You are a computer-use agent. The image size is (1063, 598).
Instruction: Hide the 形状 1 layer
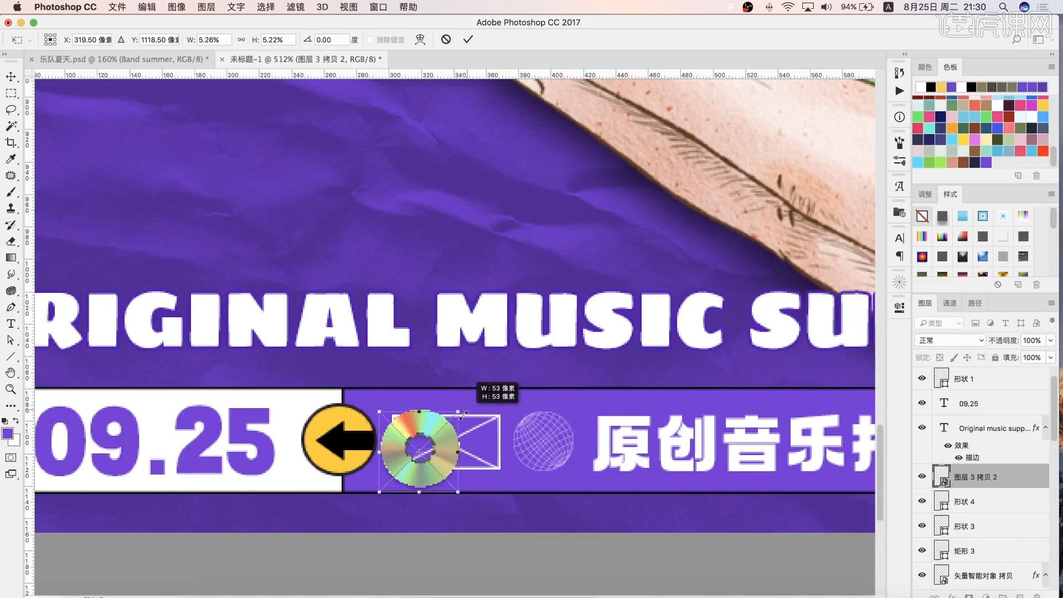click(x=922, y=378)
